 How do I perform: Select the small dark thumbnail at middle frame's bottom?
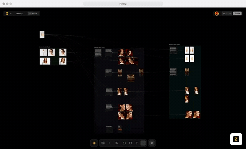120,129
